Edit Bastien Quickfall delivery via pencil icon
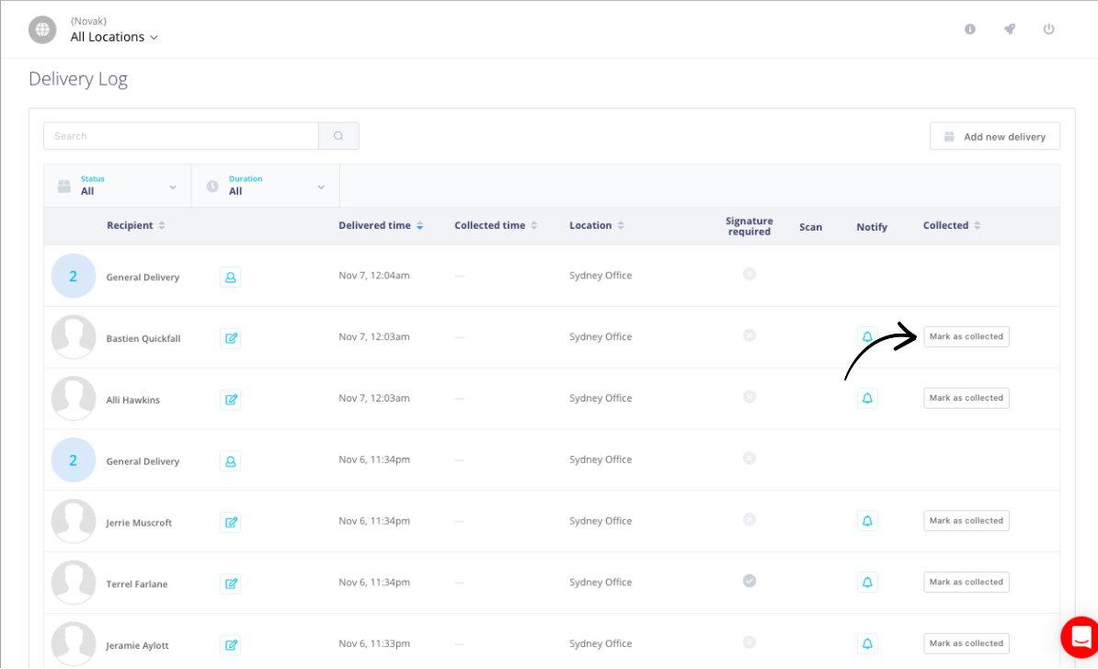This screenshot has width=1098, height=669. pyautogui.click(x=231, y=338)
